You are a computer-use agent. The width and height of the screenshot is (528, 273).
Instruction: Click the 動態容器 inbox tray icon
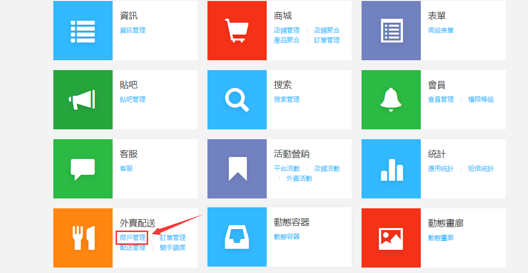click(x=237, y=237)
